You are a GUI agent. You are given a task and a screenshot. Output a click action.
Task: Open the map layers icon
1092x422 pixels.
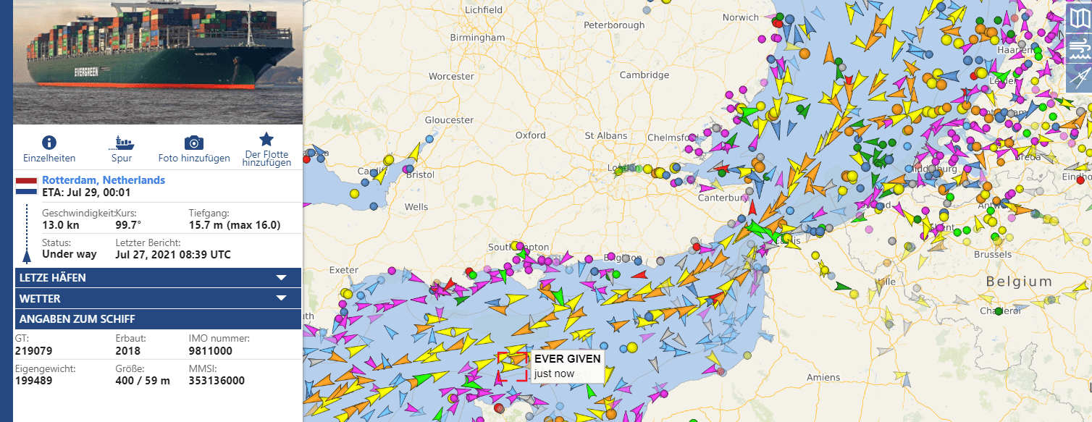[x=1079, y=19]
